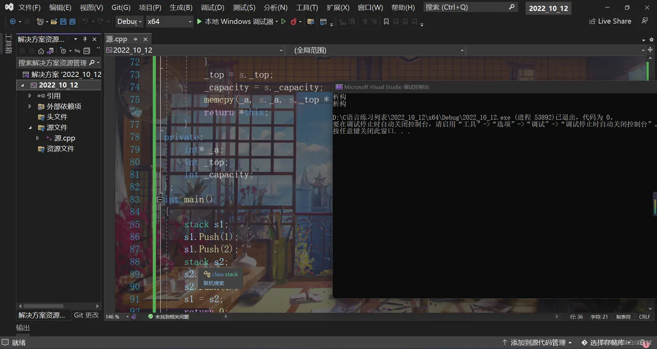Click the find in files icon
Image resolution: width=657 pixels, height=349 pixels.
[311, 22]
